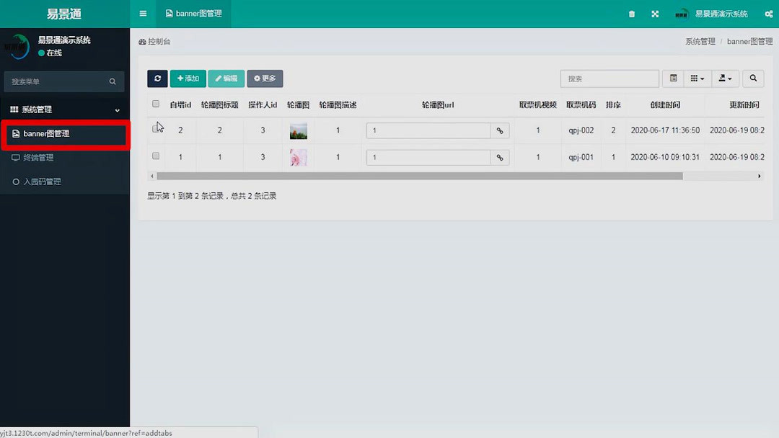Open the export dropdown in the table toolbar

point(725,79)
